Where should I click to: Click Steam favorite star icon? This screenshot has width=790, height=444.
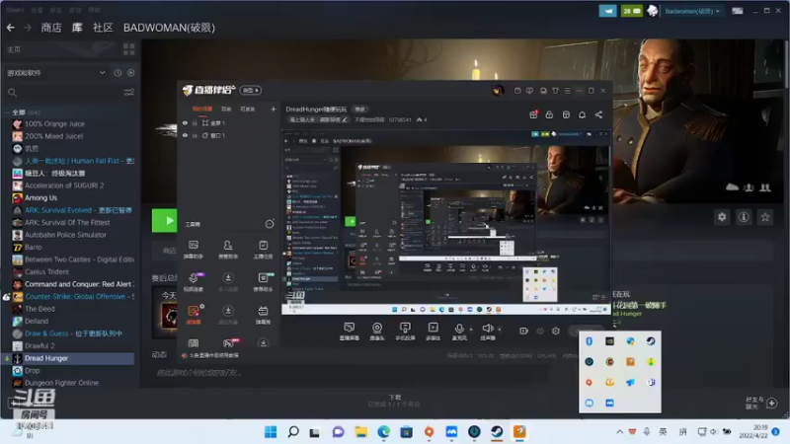(765, 217)
